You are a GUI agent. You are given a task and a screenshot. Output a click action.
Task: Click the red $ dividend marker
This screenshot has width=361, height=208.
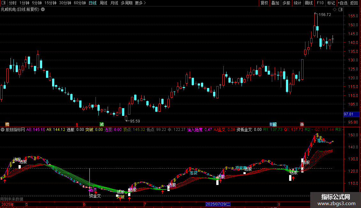tap(77, 124)
